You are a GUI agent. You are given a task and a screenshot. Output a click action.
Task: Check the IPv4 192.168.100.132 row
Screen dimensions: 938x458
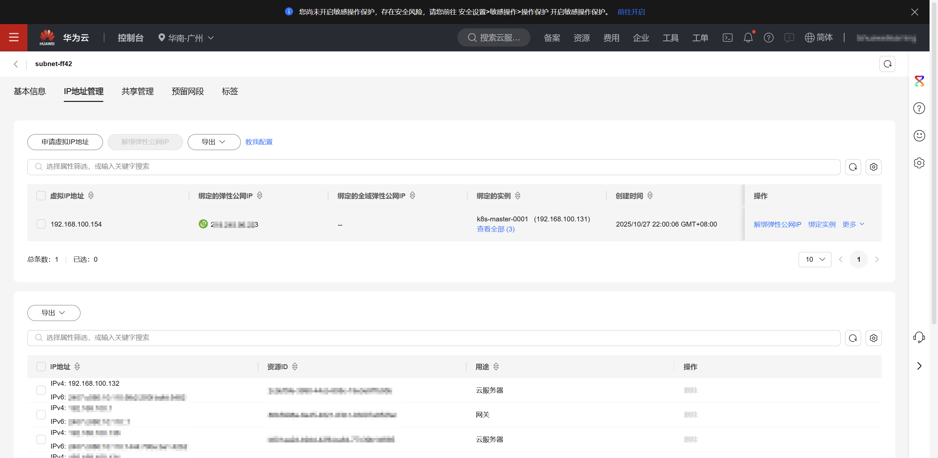(x=41, y=390)
